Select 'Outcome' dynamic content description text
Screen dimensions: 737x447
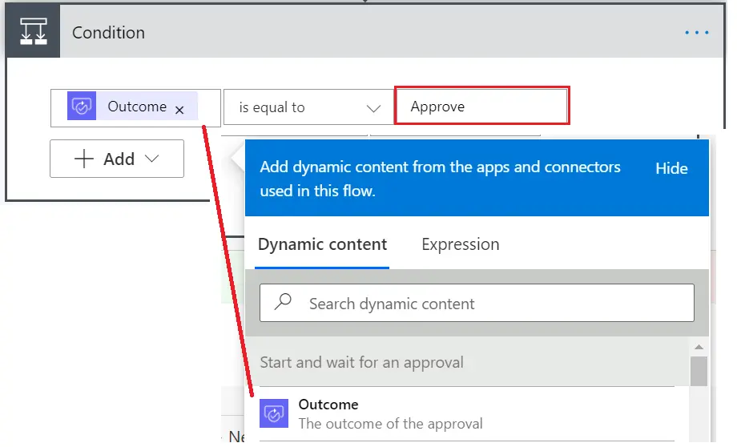tap(390, 424)
